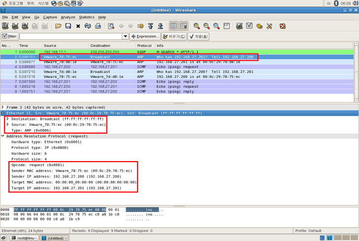Open the Edit menu
Image resolution: width=359 pixels, height=241 pixels.
(x=15, y=17)
